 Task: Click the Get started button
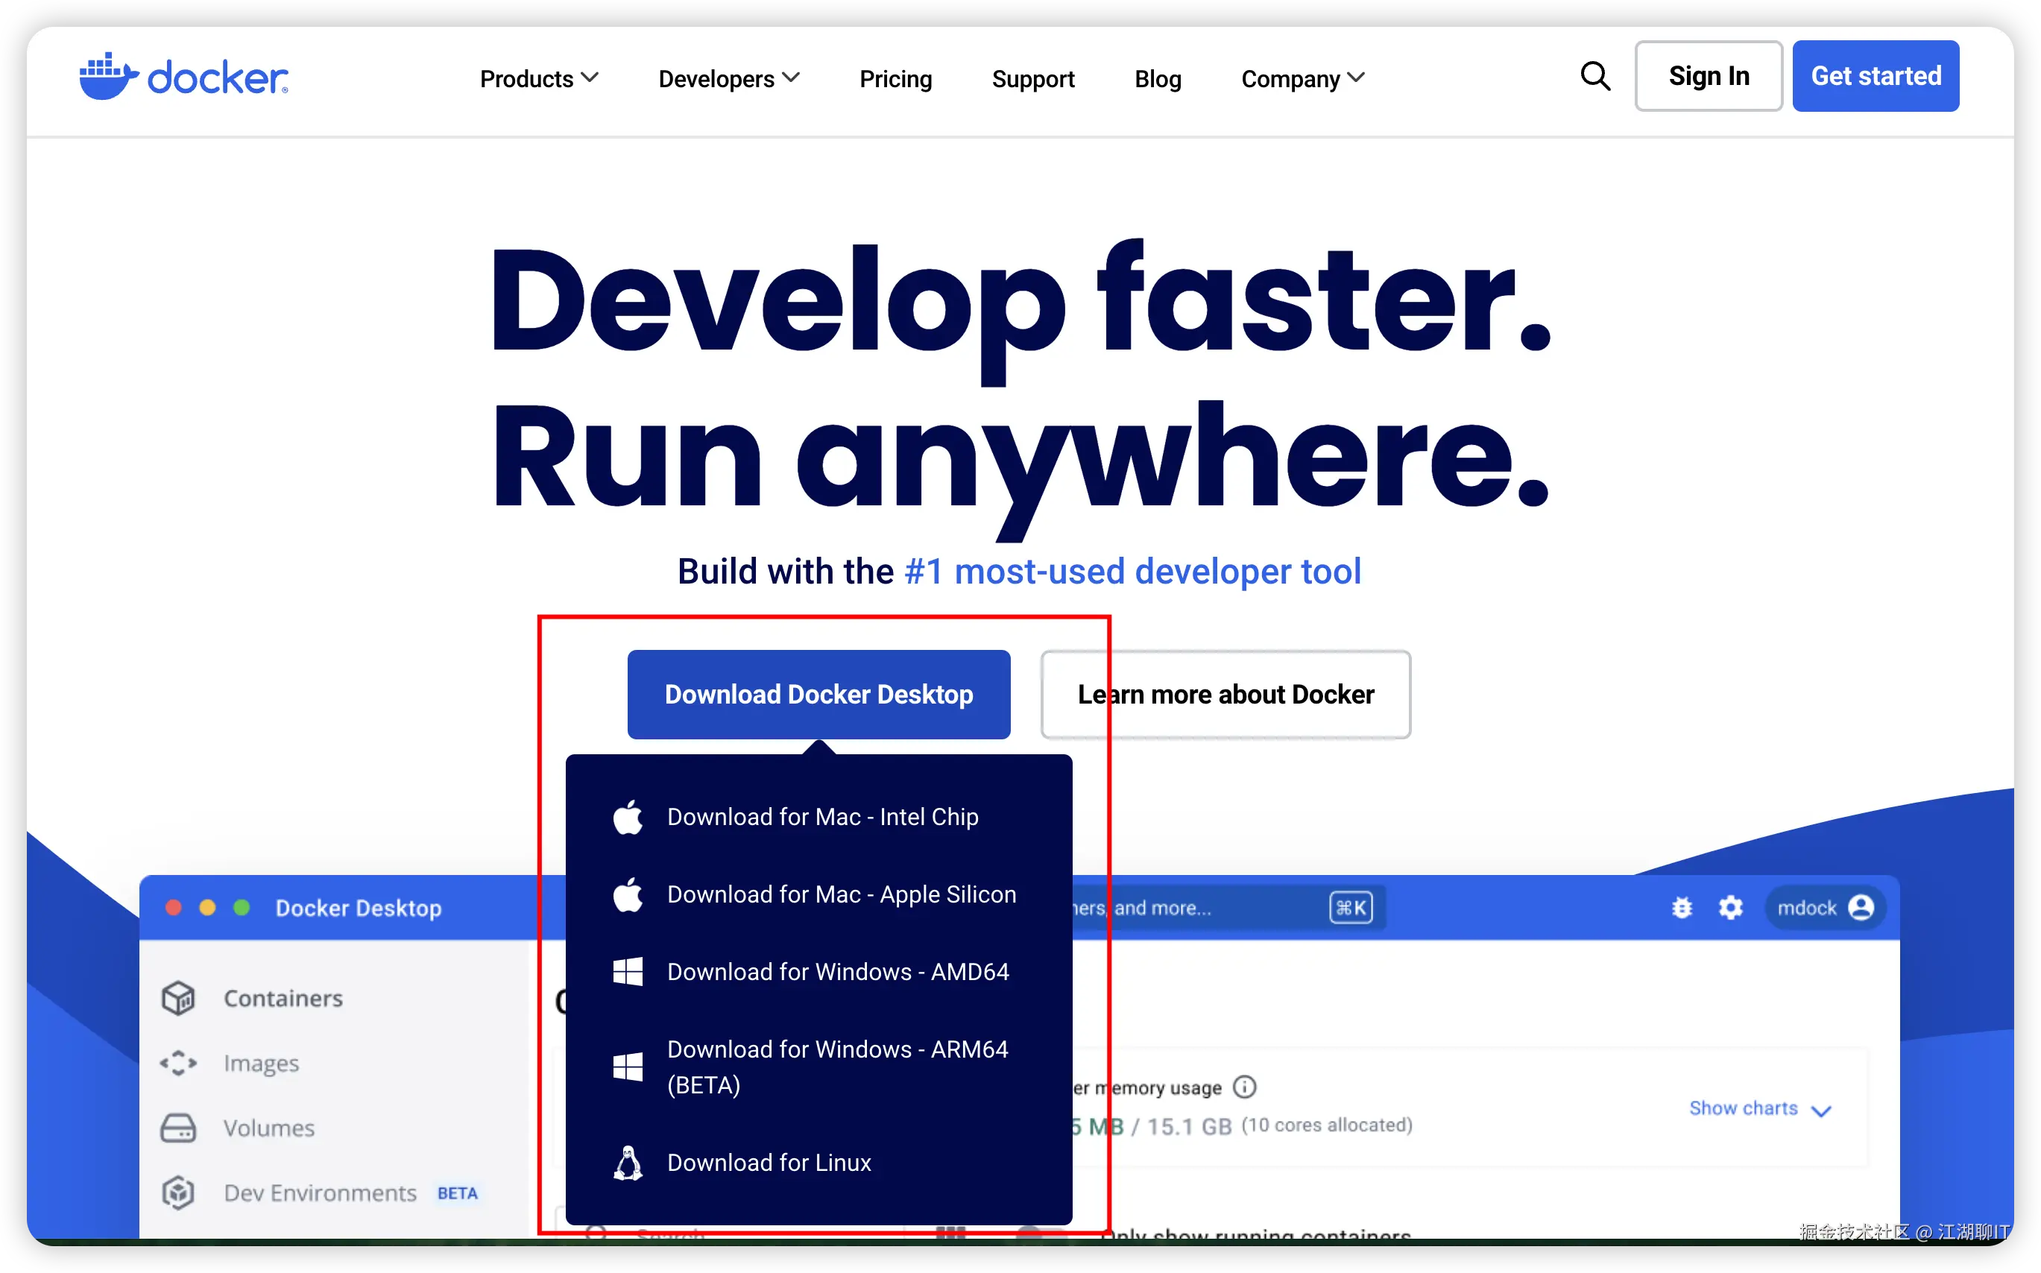1875,76
